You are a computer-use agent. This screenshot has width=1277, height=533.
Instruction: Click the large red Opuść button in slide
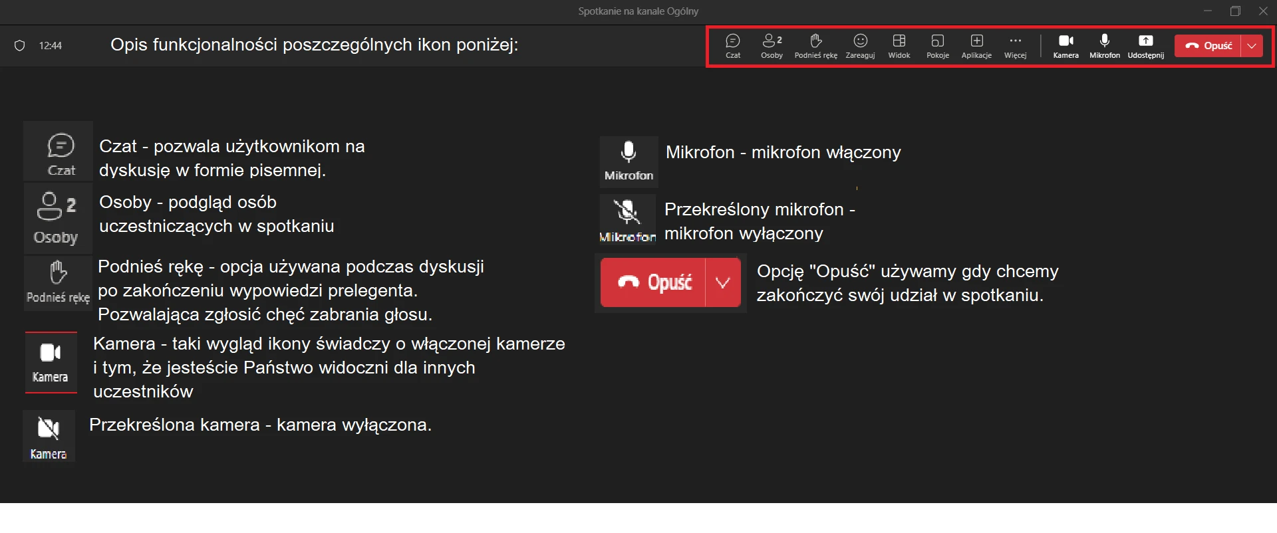click(x=652, y=282)
